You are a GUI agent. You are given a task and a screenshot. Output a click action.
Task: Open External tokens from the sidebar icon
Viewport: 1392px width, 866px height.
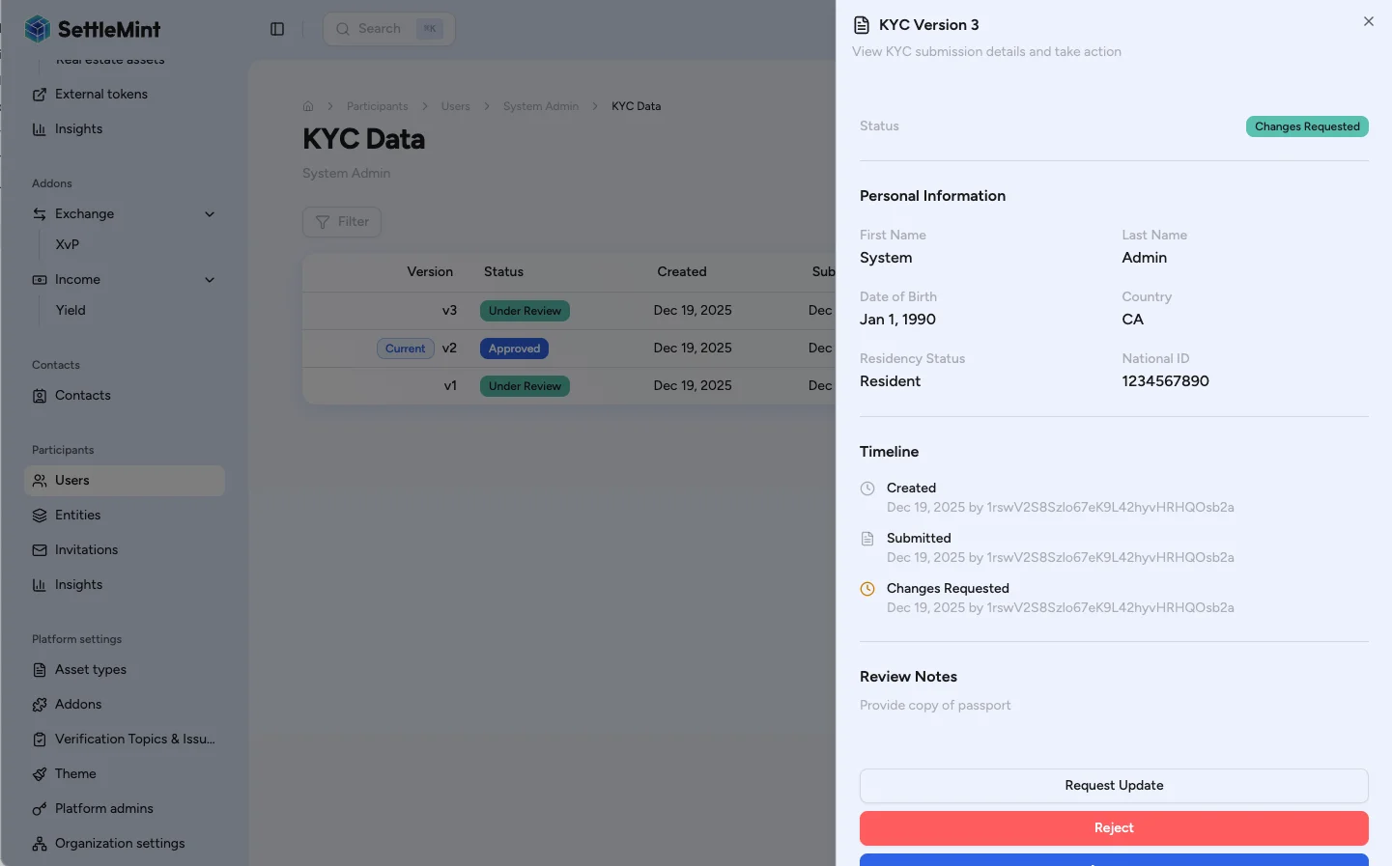click(x=40, y=94)
